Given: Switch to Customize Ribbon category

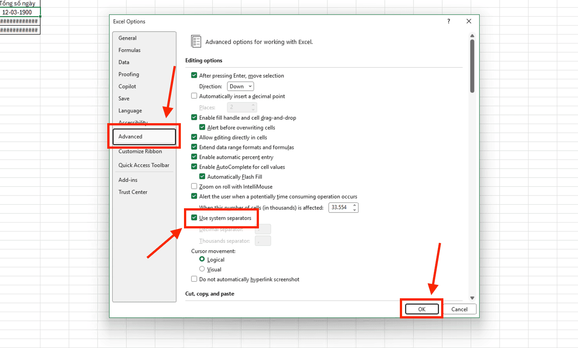Looking at the screenshot, I should point(140,151).
